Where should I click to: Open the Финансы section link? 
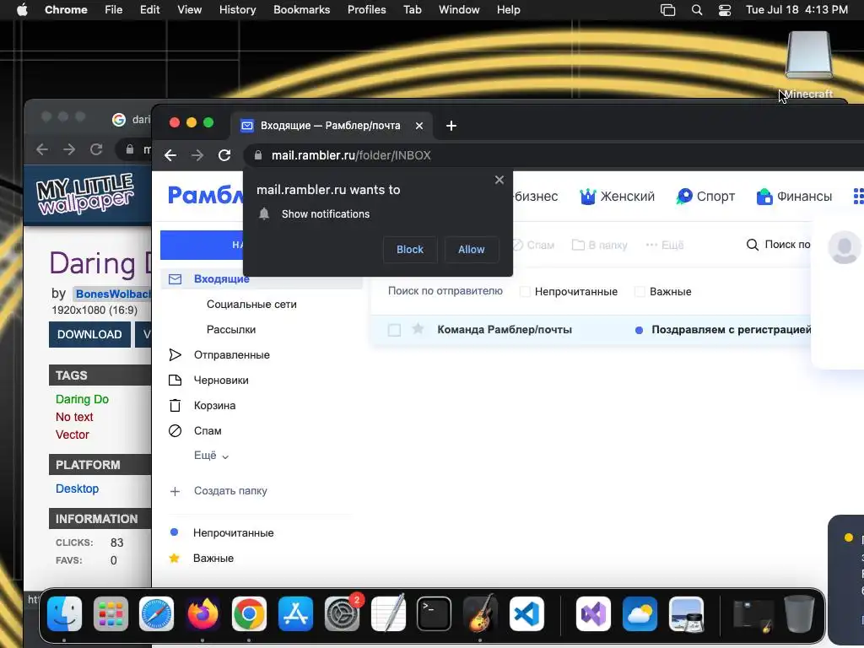(794, 196)
